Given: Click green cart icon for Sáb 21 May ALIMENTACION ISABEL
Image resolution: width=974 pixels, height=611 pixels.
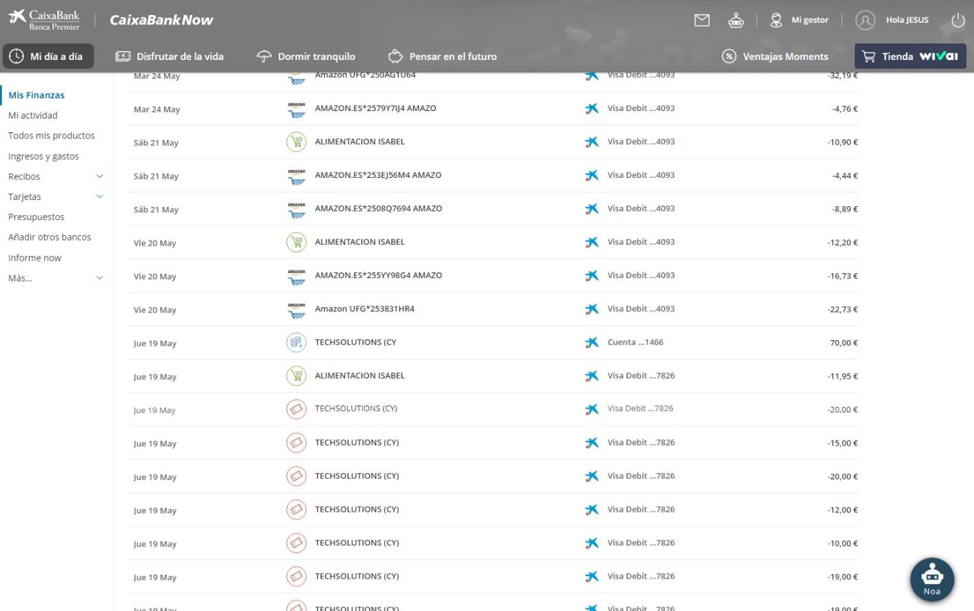Looking at the screenshot, I should coord(297,142).
